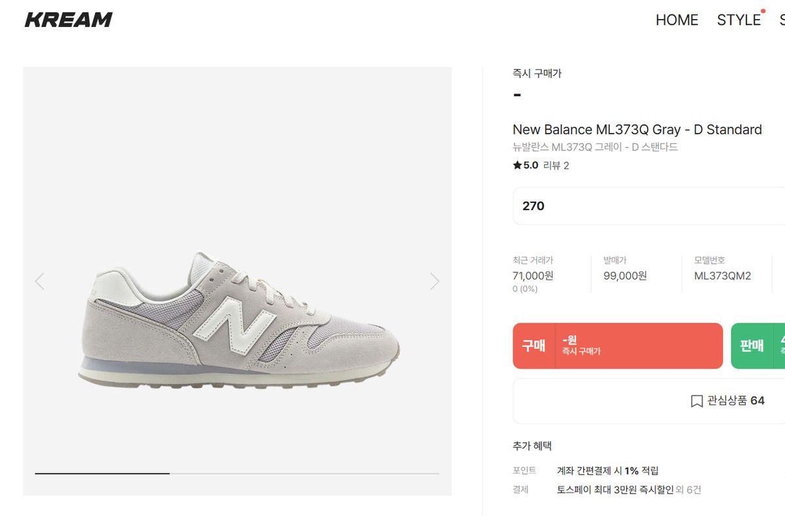The image size is (785, 516).
Task: Expand the 외 6건 payment benefits
Action: (688, 489)
